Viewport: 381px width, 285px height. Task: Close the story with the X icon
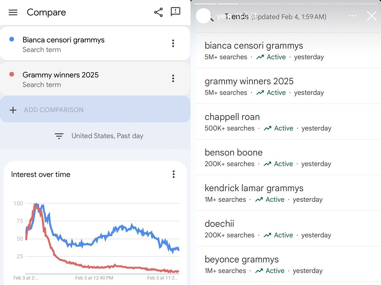[371, 16]
